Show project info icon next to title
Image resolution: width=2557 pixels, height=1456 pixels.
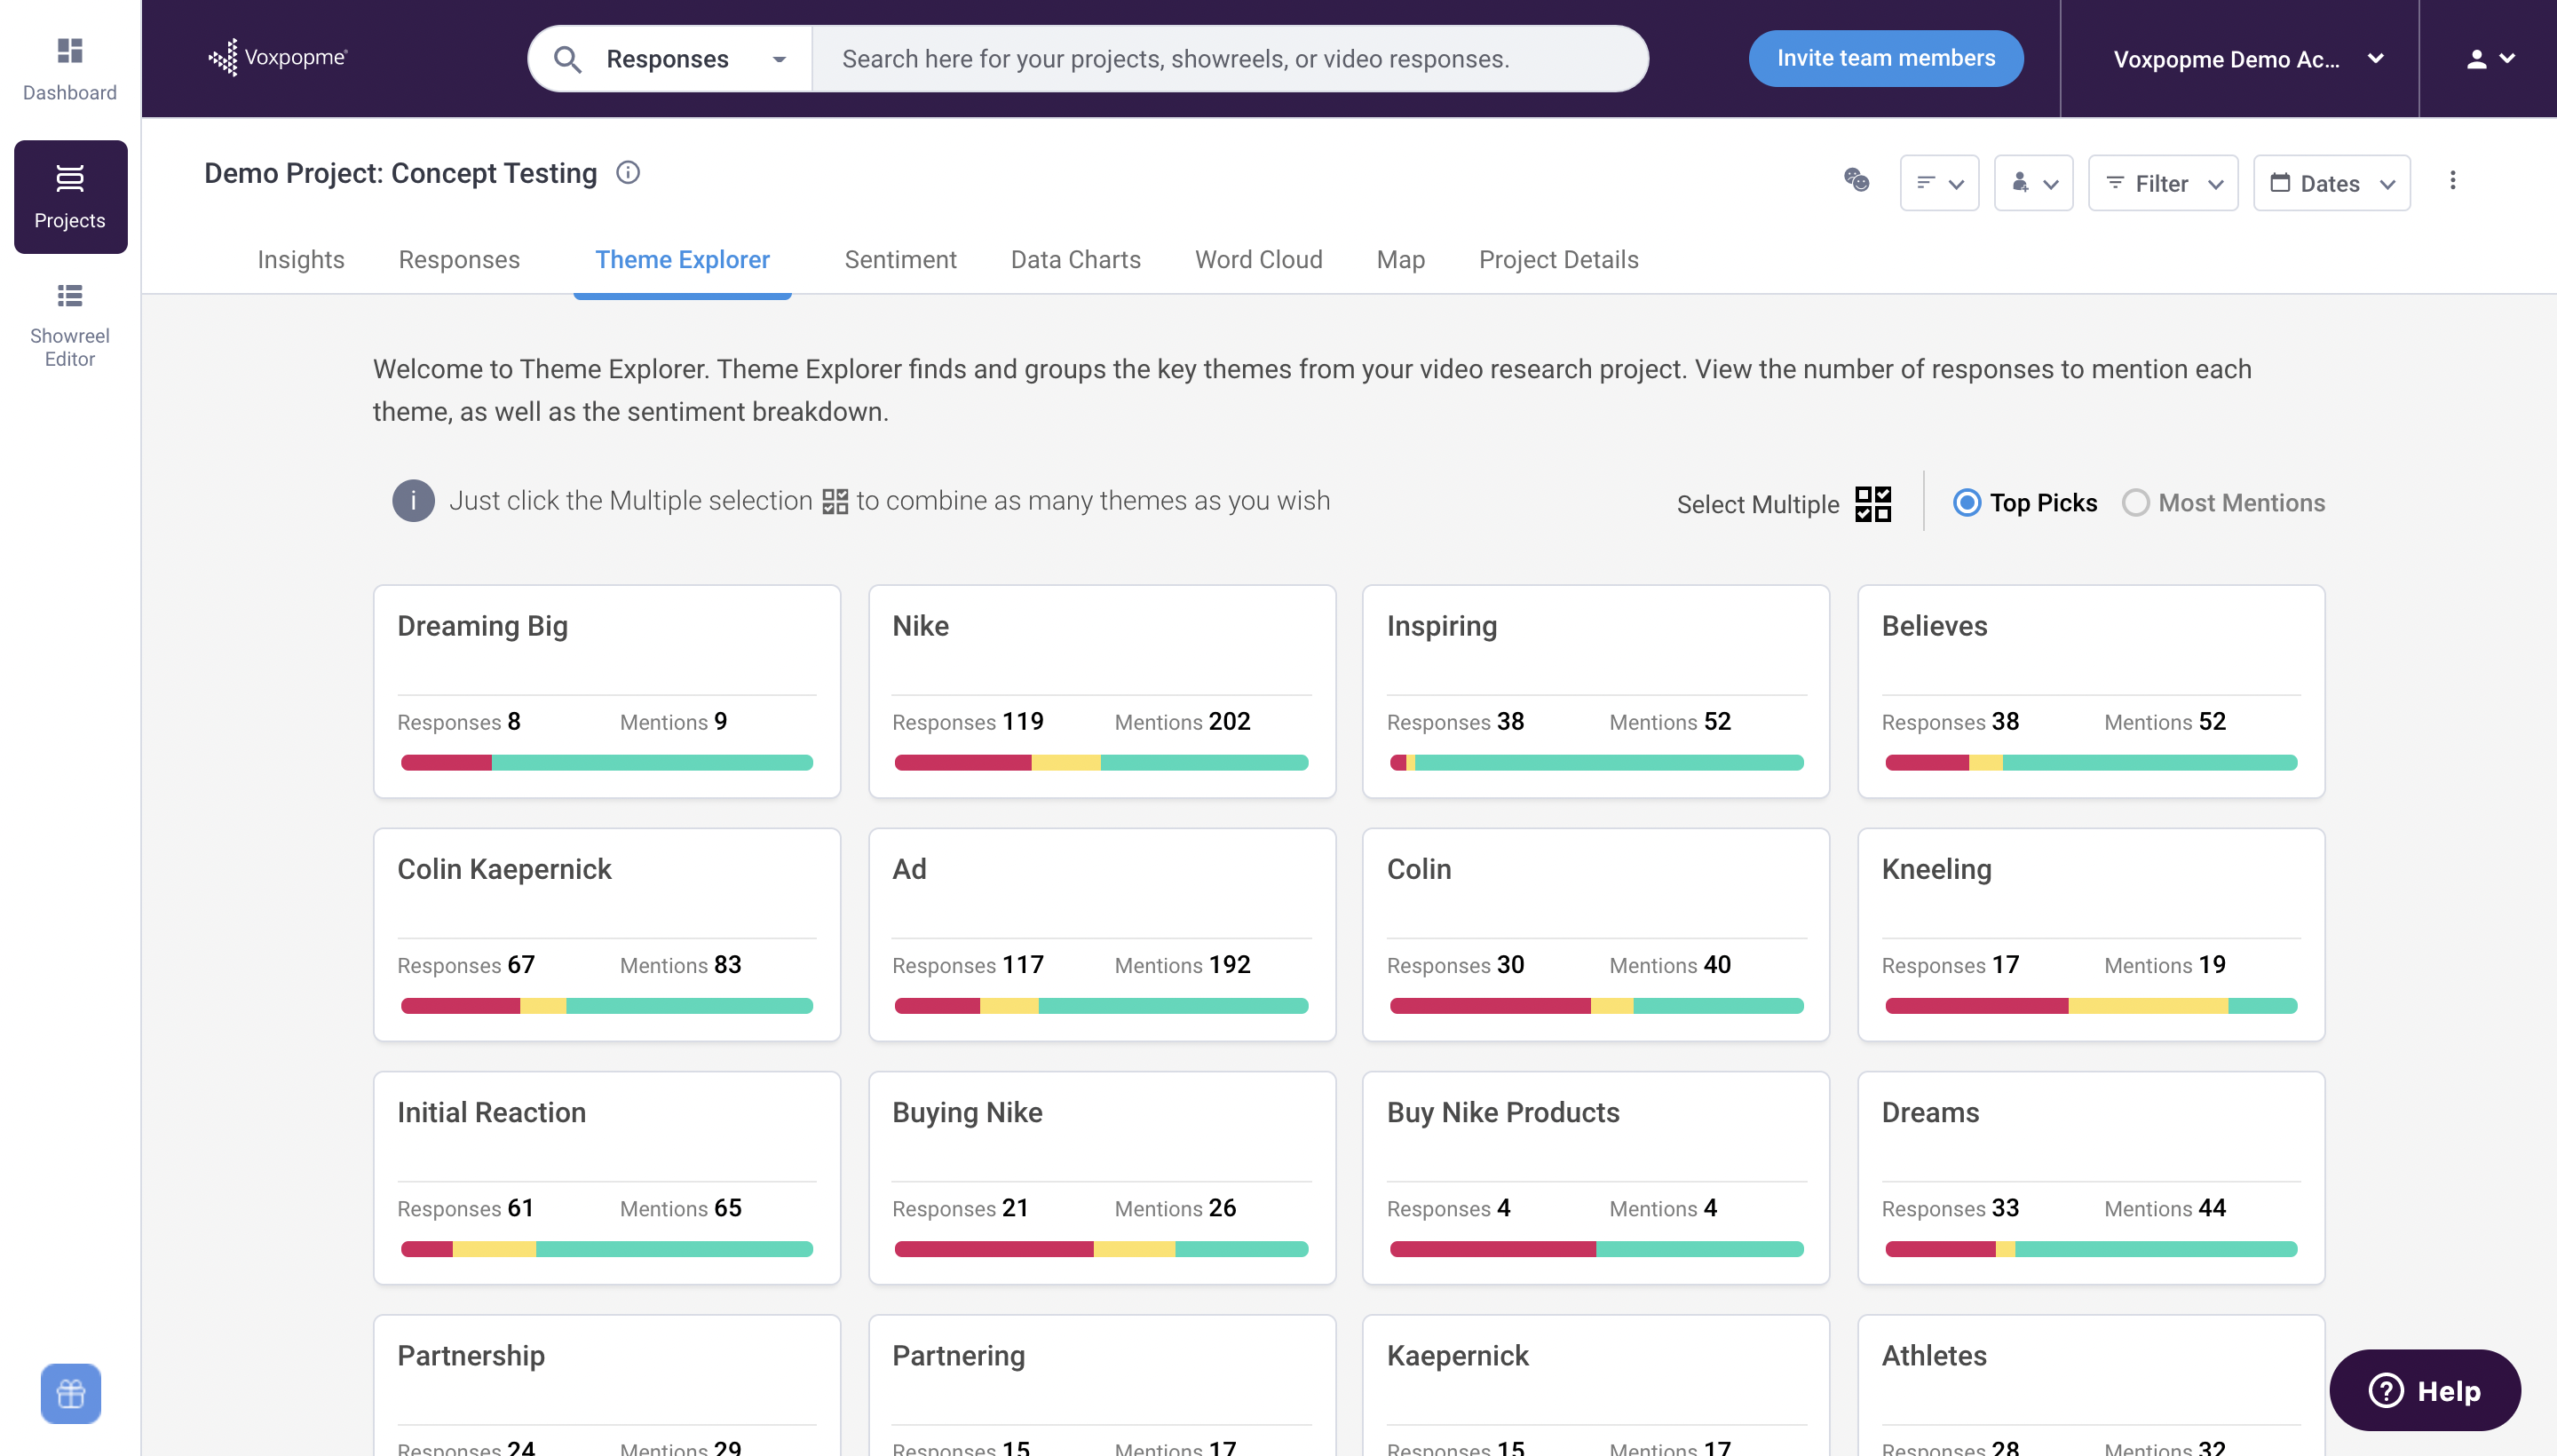tap(628, 173)
